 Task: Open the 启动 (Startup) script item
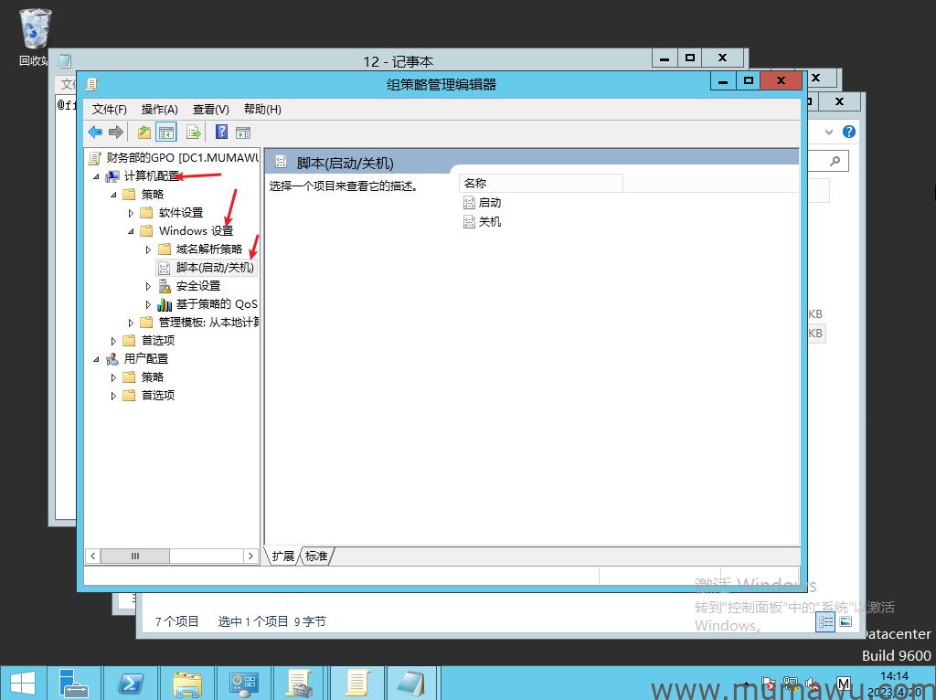(x=490, y=203)
